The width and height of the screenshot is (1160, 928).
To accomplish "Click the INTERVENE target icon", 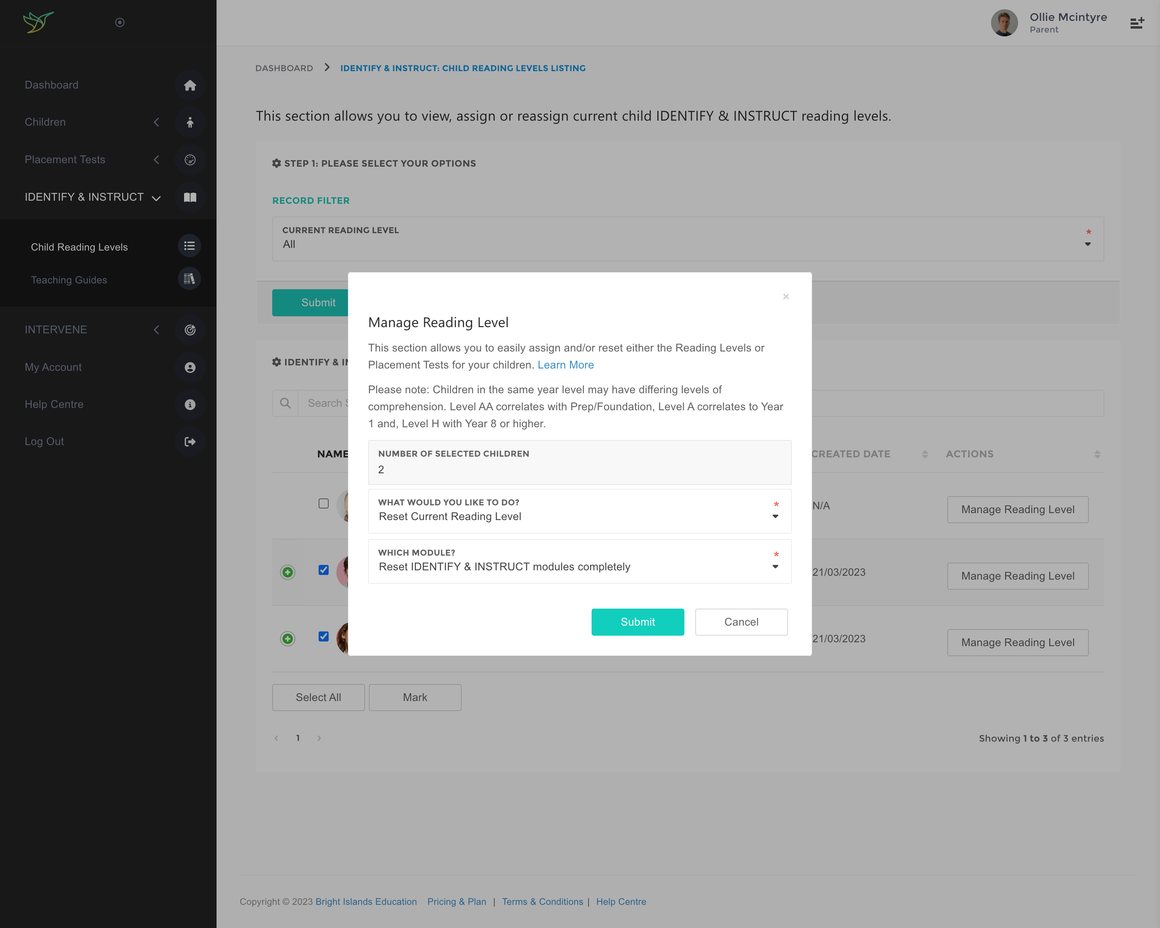I will pyautogui.click(x=189, y=330).
